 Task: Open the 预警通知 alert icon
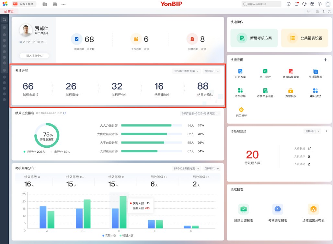point(192,39)
